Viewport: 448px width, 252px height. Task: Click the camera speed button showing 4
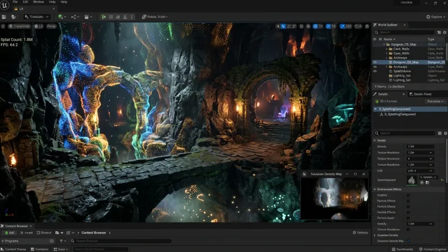click(x=358, y=26)
